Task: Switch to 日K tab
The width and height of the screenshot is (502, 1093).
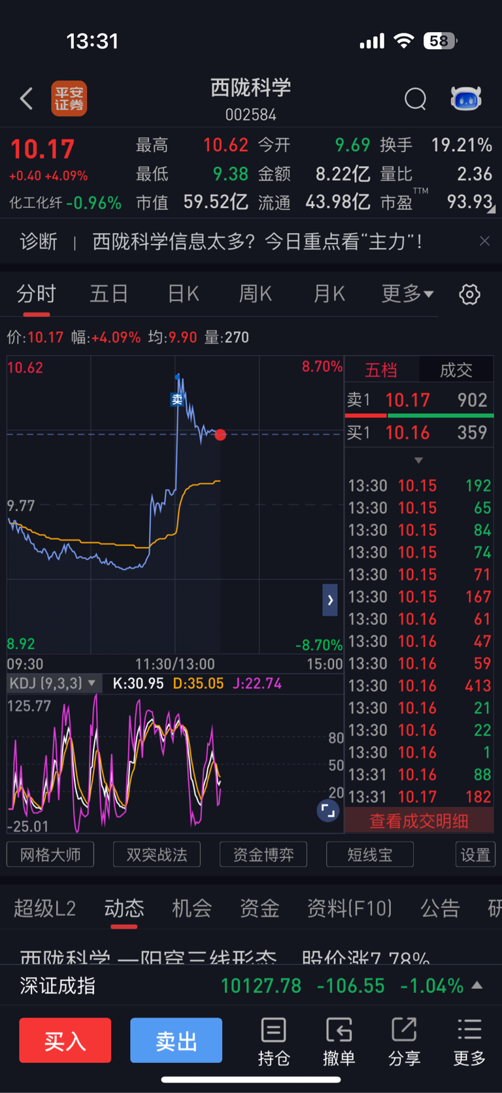Action: (x=183, y=294)
